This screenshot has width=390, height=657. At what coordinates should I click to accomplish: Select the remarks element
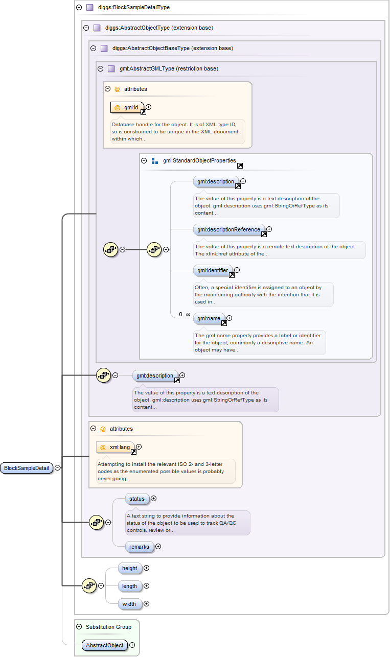point(139,547)
